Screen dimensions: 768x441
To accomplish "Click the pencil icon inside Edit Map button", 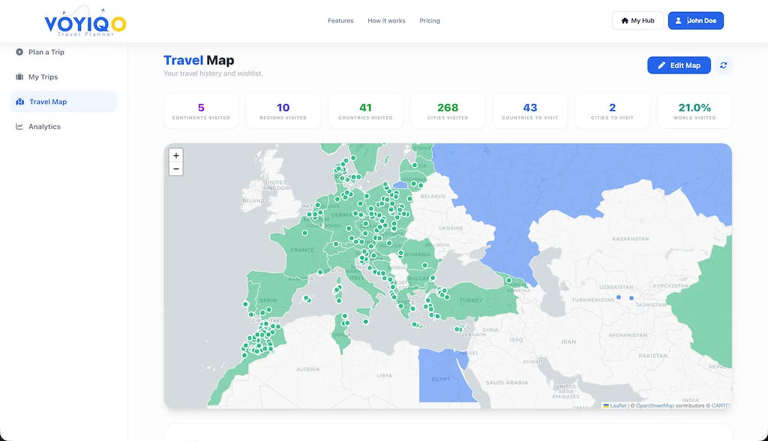I will (663, 65).
